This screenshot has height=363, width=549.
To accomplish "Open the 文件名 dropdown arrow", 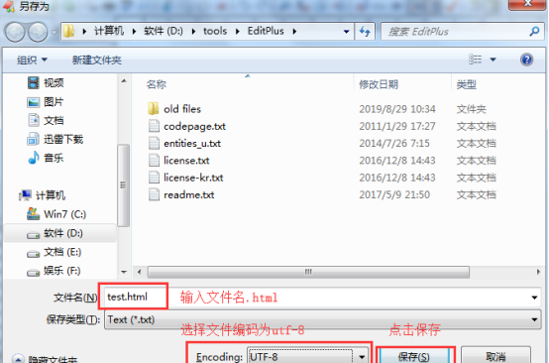I will pos(534,298).
